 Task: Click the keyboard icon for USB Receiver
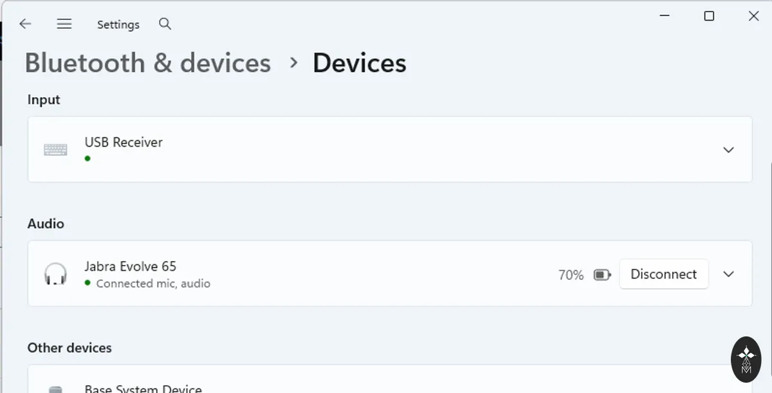click(x=55, y=149)
